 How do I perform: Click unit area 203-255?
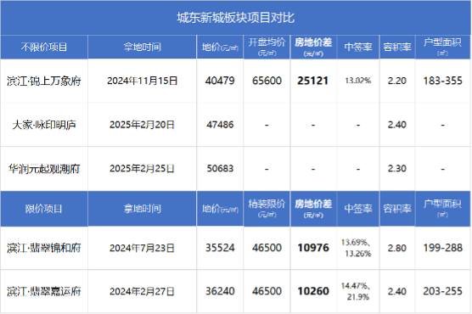(442, 291)
